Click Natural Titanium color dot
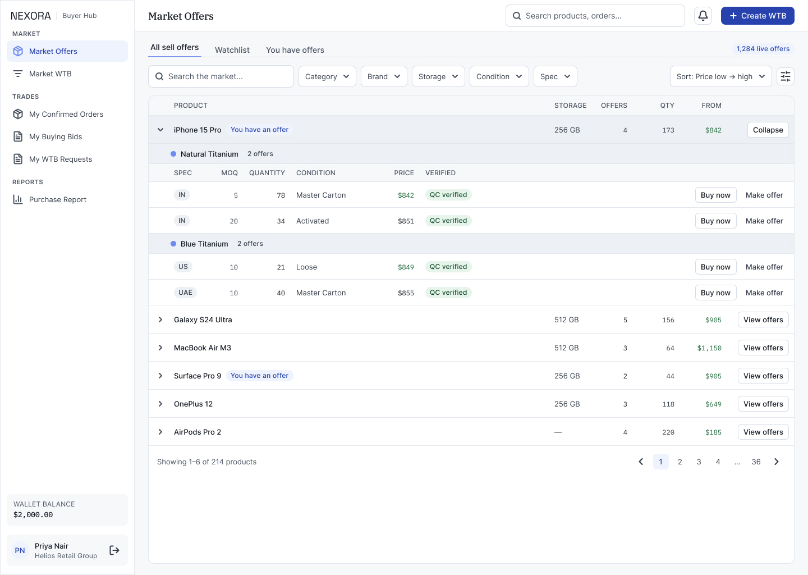The width and height of the screenshot is (808, 575). tap(173, 154)
